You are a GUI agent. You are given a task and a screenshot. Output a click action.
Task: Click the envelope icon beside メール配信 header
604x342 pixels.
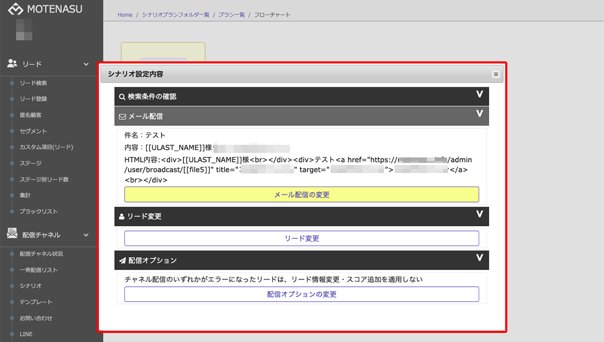click(x=122, y=116)
